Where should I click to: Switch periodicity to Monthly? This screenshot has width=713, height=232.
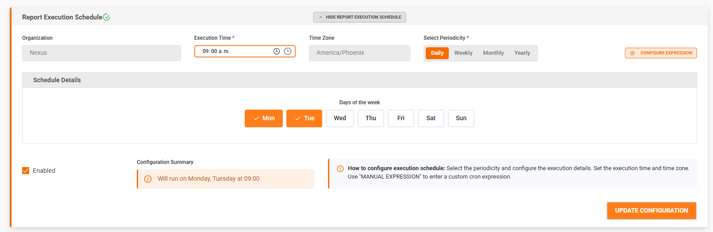(493, 53)
